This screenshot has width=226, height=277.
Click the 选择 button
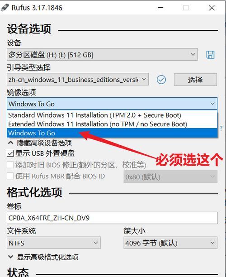click(x=195, y=80)
